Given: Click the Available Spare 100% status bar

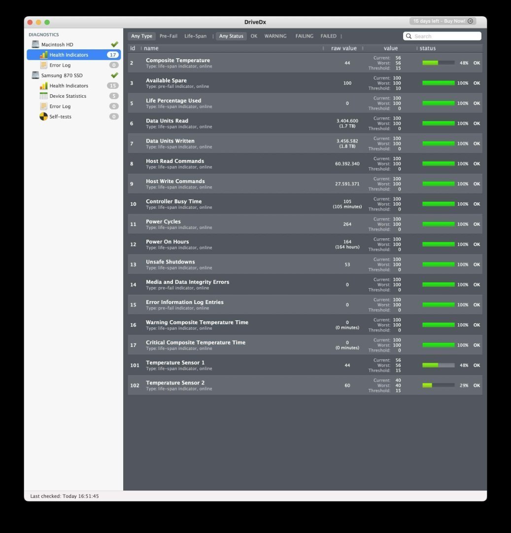Looking at the screenshot, I should [439, 83].
